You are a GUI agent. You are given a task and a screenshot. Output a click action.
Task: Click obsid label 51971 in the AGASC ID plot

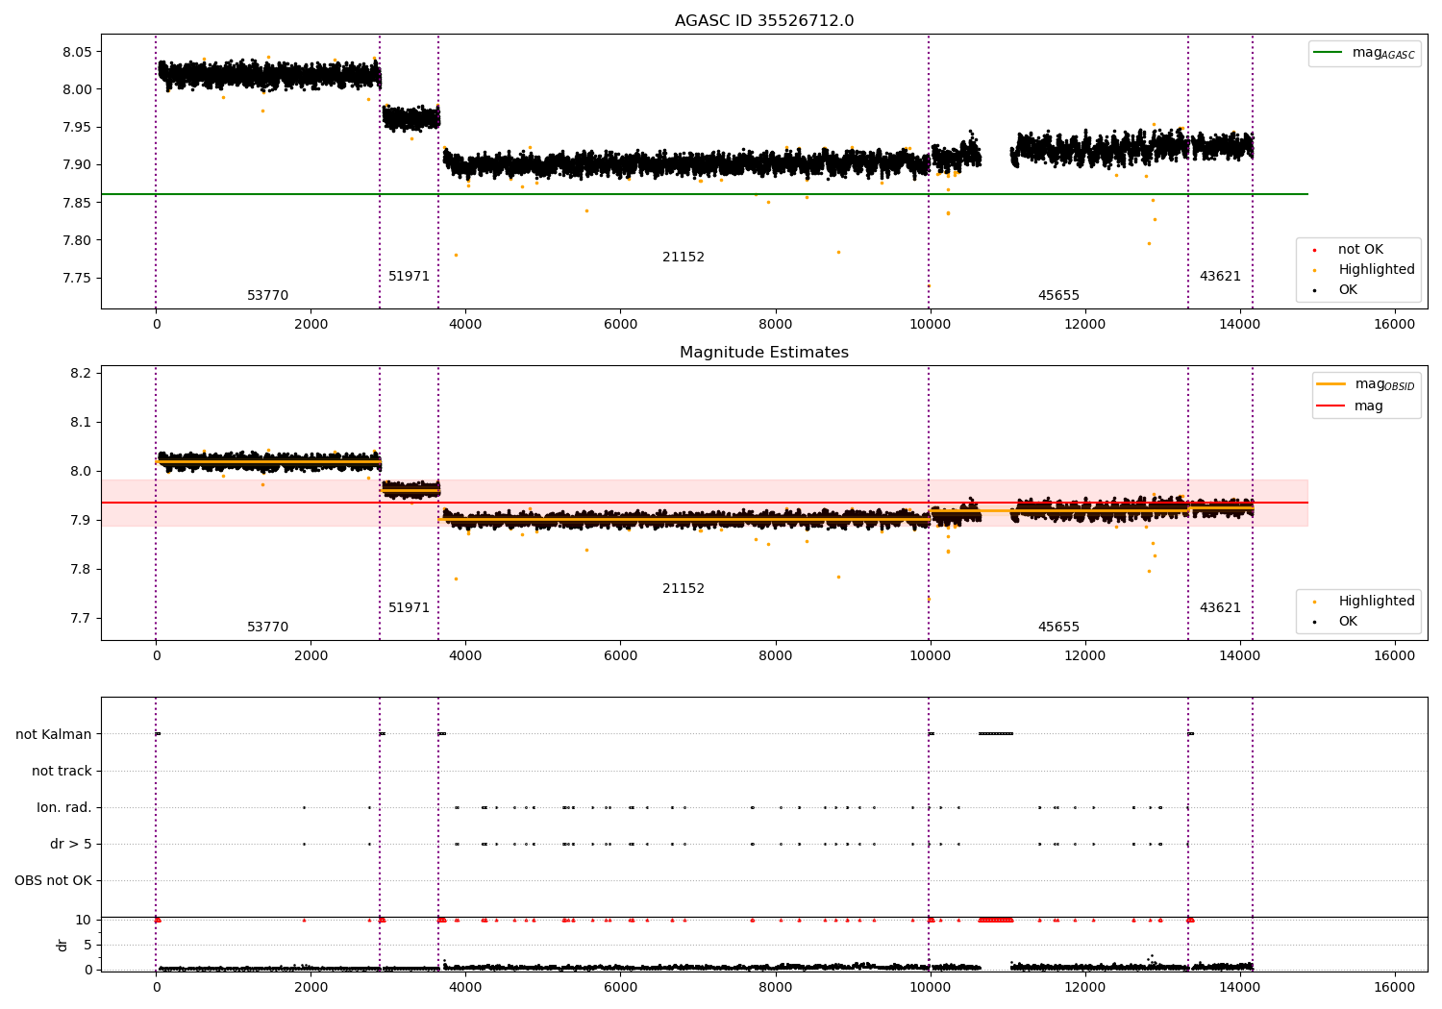[409, 277]
